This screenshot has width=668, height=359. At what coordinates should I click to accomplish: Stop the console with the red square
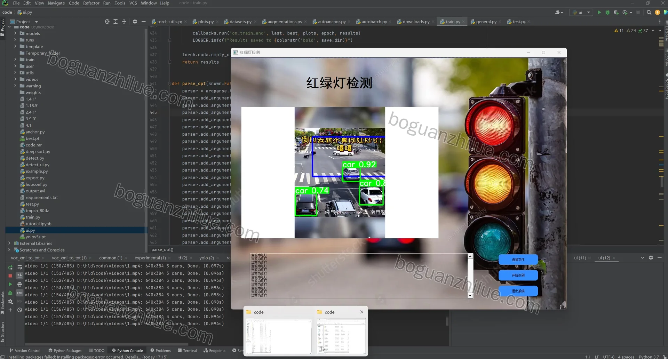[10, 276]
